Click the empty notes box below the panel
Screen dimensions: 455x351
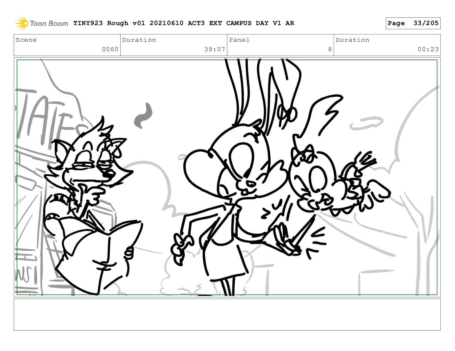pyautogui.click(x=227, y=314)
